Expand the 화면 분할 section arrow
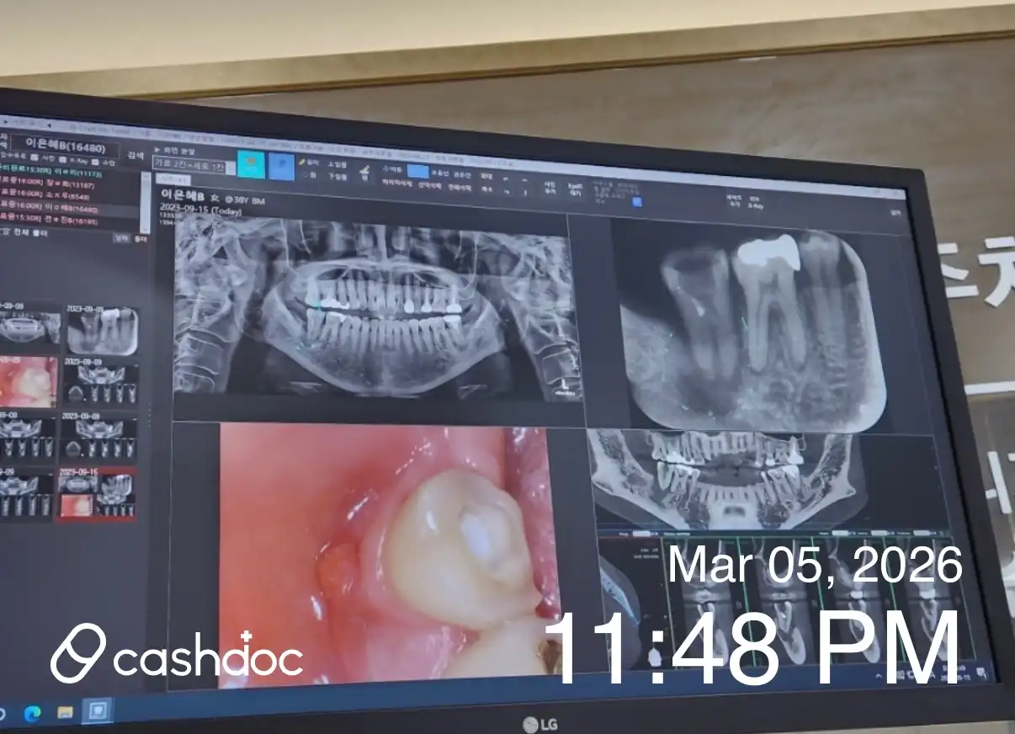1015x734 pixels. [157, 149]
